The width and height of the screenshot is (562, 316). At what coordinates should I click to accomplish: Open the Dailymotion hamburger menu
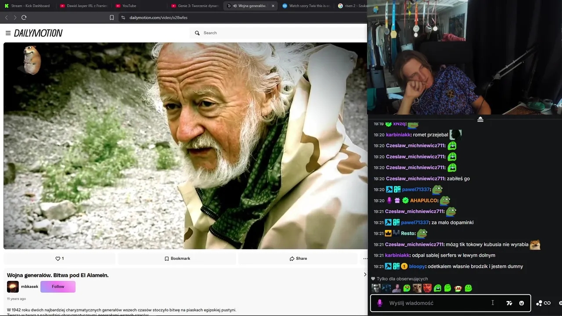8,33
